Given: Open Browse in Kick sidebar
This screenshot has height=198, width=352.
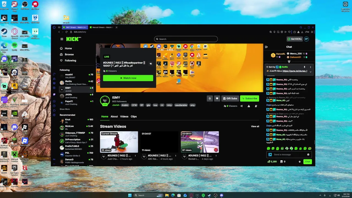Looking at the screenshot, I should tap(67, 54).
